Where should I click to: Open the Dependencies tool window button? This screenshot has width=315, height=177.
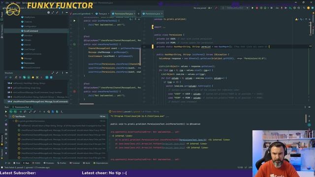(100, 163)
